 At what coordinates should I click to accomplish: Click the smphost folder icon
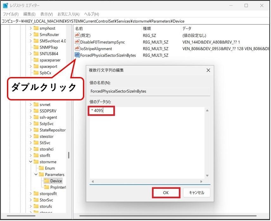pos(36,28)
